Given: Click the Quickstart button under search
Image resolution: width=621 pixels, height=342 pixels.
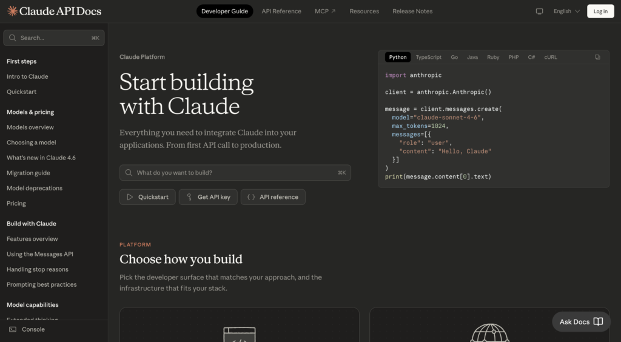Looking at the screenshot, I should 147,196.
